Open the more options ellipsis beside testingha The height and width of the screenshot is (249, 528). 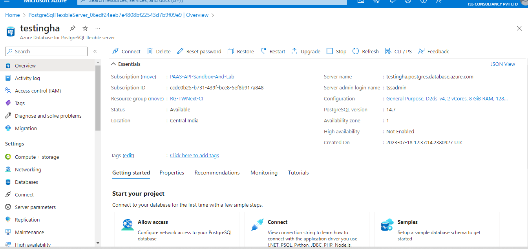point(98,28)
